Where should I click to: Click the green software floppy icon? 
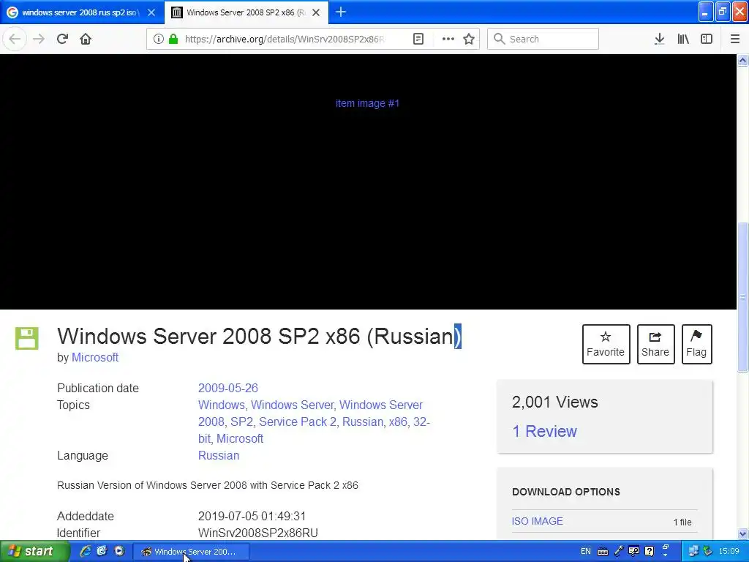point(27,338)
